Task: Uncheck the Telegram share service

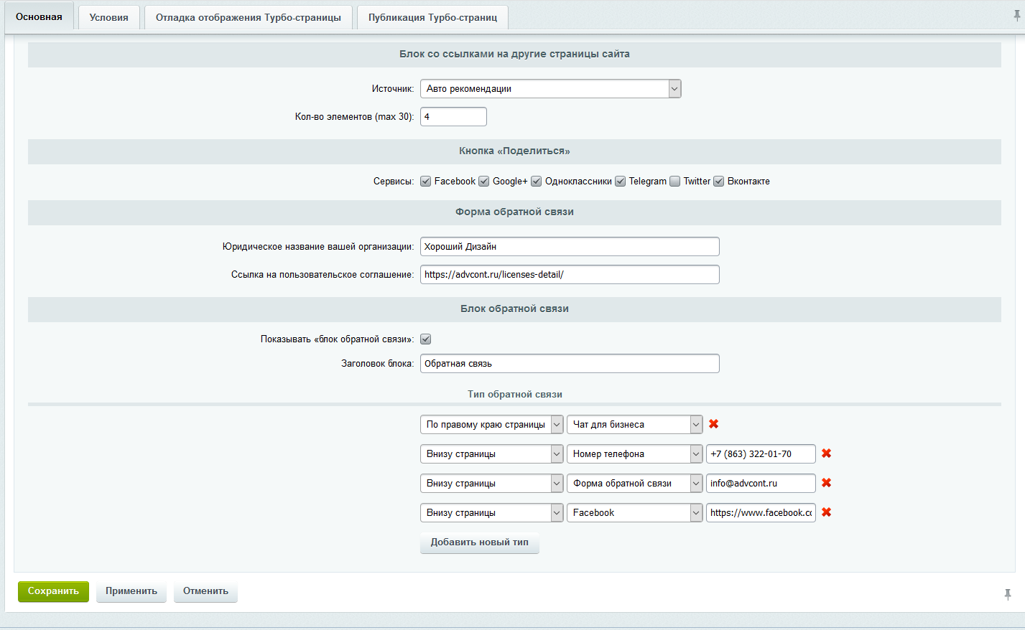Action: click(x=621, y=182)
